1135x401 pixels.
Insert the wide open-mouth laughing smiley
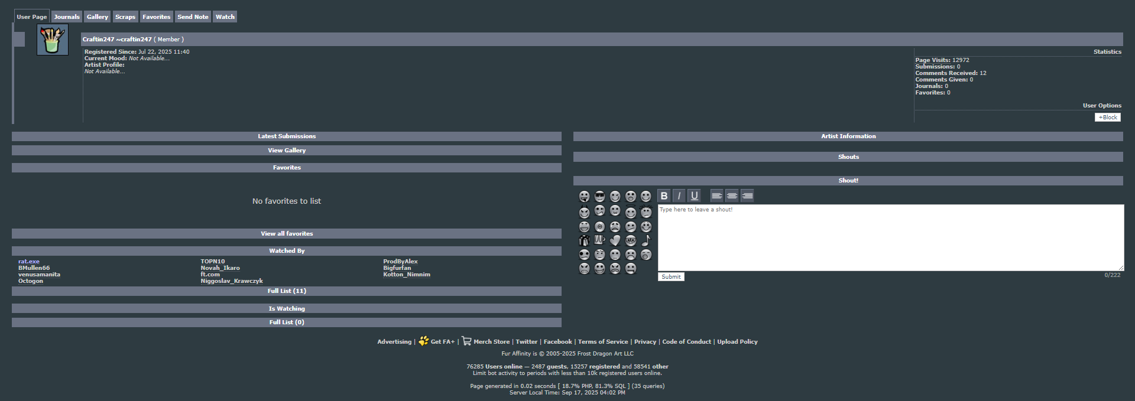pos(585,227)
